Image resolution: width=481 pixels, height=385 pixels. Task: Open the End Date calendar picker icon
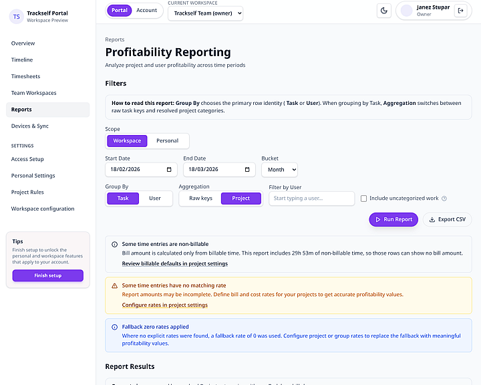tap(247, 170)
